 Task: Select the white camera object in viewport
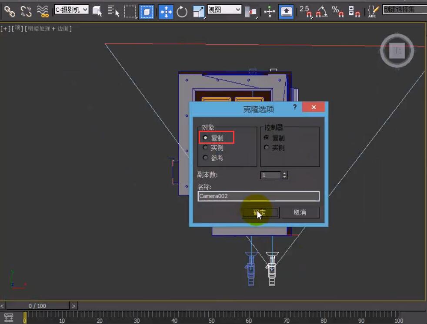click(x=272, y=269)
